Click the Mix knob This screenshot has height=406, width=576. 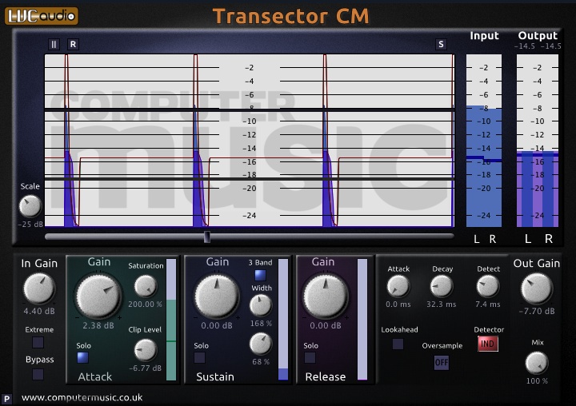[x=537, y=363]
